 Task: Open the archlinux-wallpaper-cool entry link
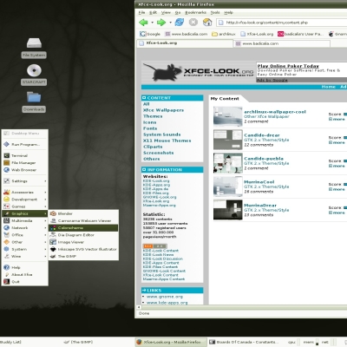[x=275, y=112]
